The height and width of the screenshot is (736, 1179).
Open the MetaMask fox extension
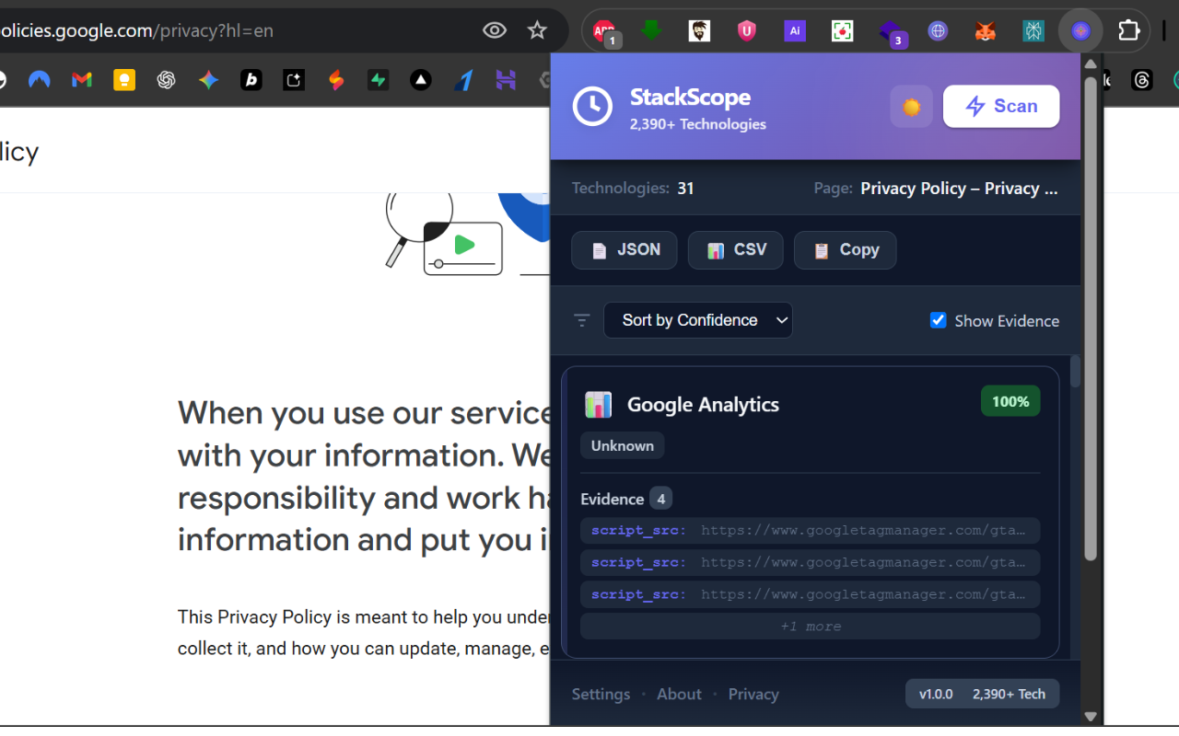pos(986,30)
